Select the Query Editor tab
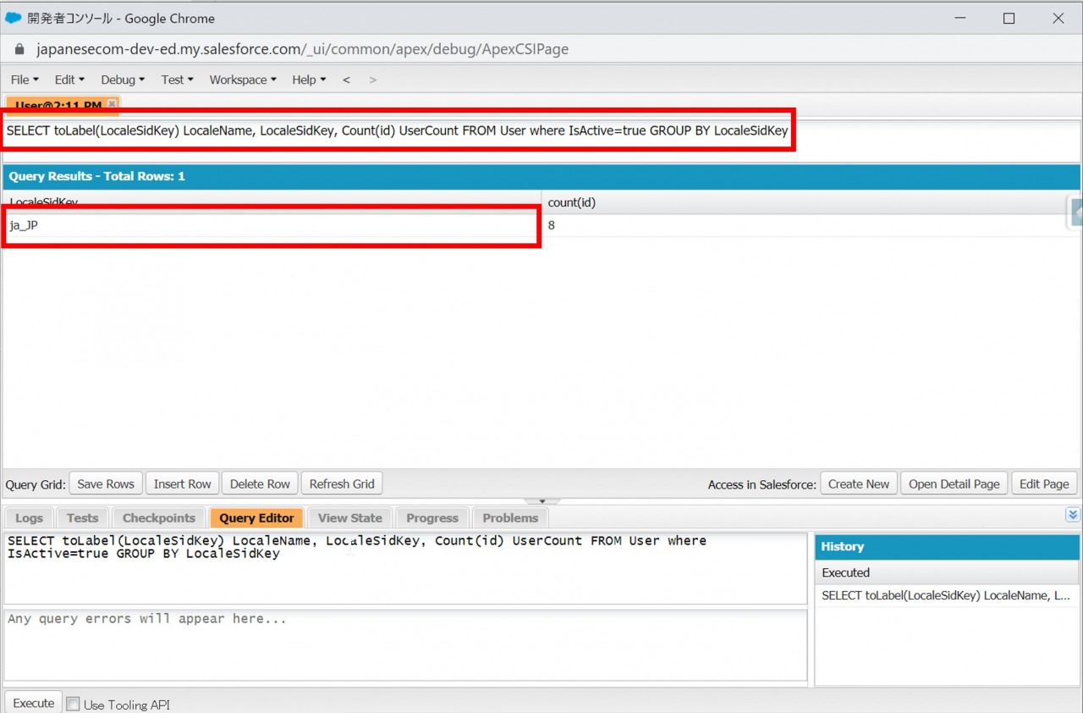Image resolution: width=1083 pixels, height=713 pixels. click(256, 517)
